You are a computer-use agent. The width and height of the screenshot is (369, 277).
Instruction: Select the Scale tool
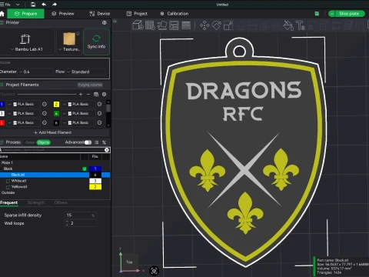[228, 25]
